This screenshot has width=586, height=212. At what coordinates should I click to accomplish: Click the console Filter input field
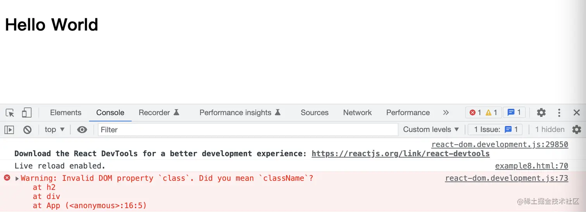(248, 130)
